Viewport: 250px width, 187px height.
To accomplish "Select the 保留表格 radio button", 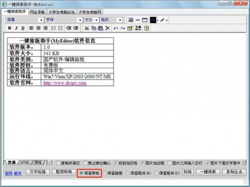I will click(81, 173).
